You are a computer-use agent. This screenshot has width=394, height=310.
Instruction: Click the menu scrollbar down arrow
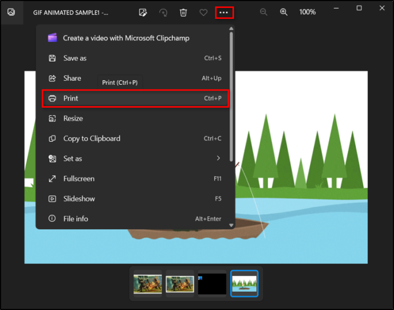tap(231, 225)
